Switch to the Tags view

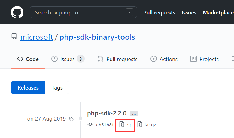(57, 87)
